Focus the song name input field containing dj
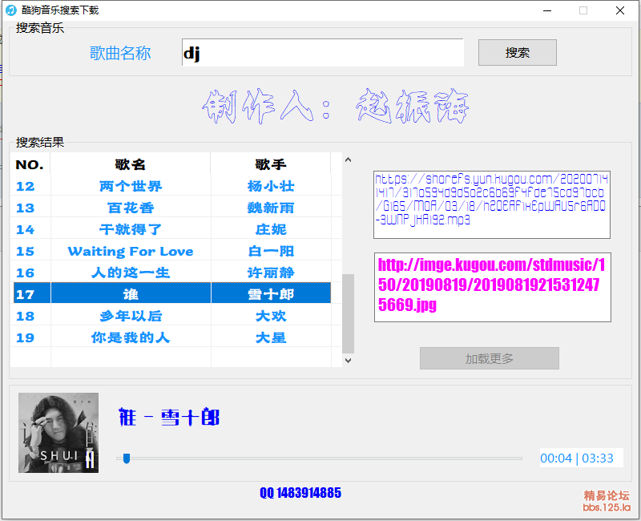The image size is (641, 521). coord(323,52)
